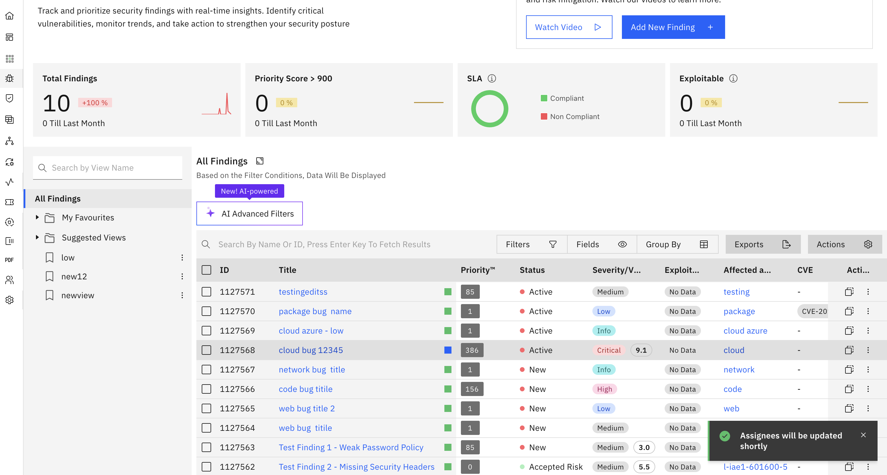The height and width of the screenshot is (475, 887).
Task: Tick the select-all header checkbox
Action: click(206, 270)
